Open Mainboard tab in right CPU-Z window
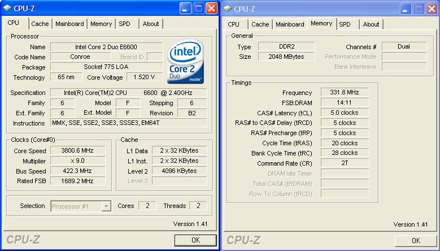The height and width of the screenshot is (251, 440). (x=290, y=25)
